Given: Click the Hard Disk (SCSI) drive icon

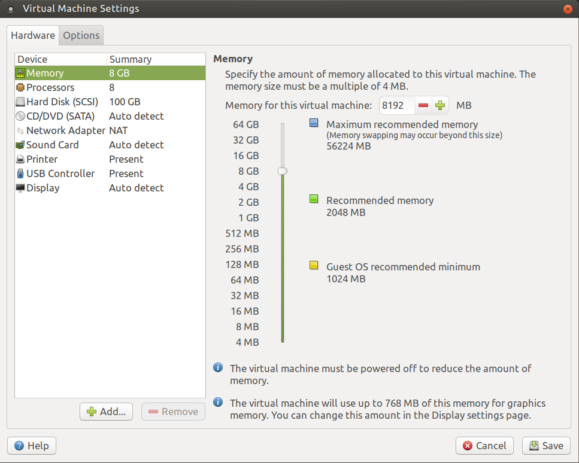Looking at the screenshot, I should [20, 102].
